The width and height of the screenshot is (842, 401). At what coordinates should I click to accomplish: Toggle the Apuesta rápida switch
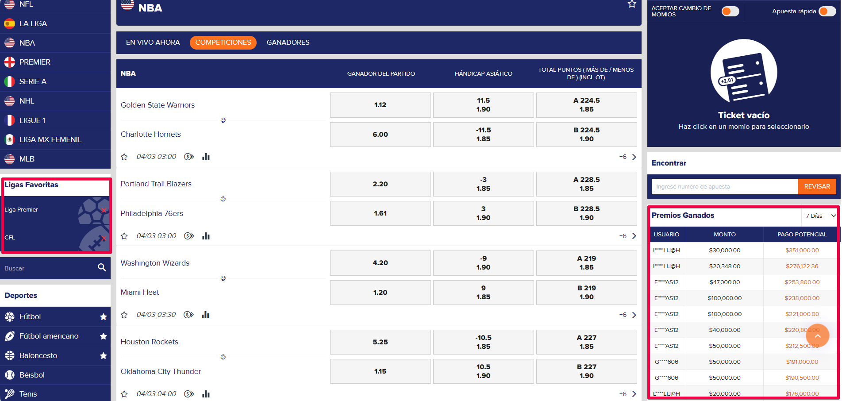827,11
